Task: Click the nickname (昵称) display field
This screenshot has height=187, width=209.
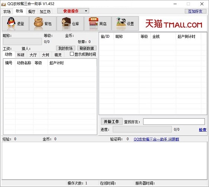Action: (22, 42)
